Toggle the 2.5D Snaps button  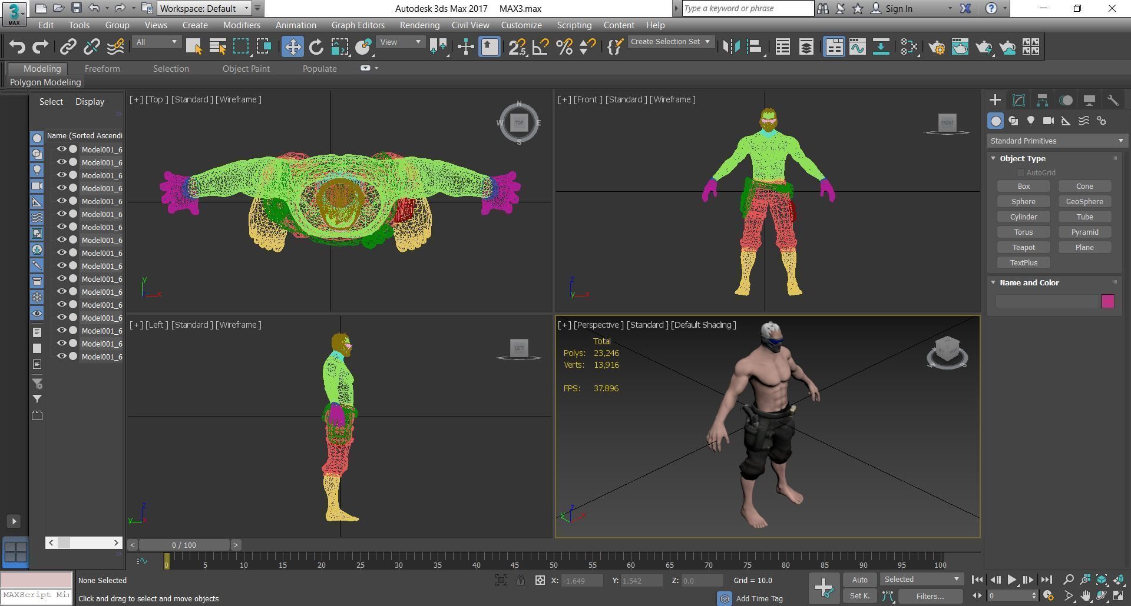(x=517, y=47)
